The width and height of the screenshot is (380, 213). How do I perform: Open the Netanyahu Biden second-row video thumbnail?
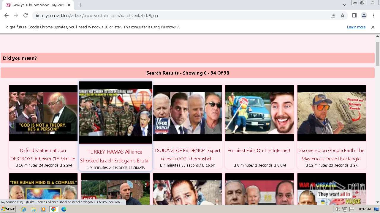click(259, 189)
